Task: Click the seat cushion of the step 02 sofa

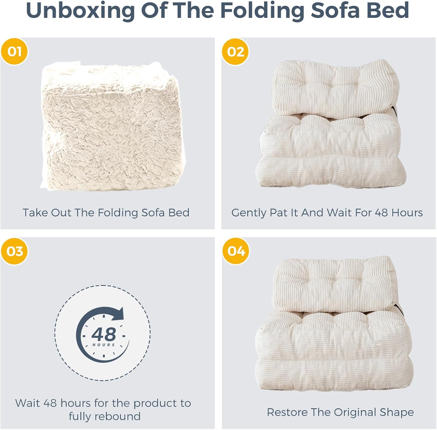Action: (329, 134)
